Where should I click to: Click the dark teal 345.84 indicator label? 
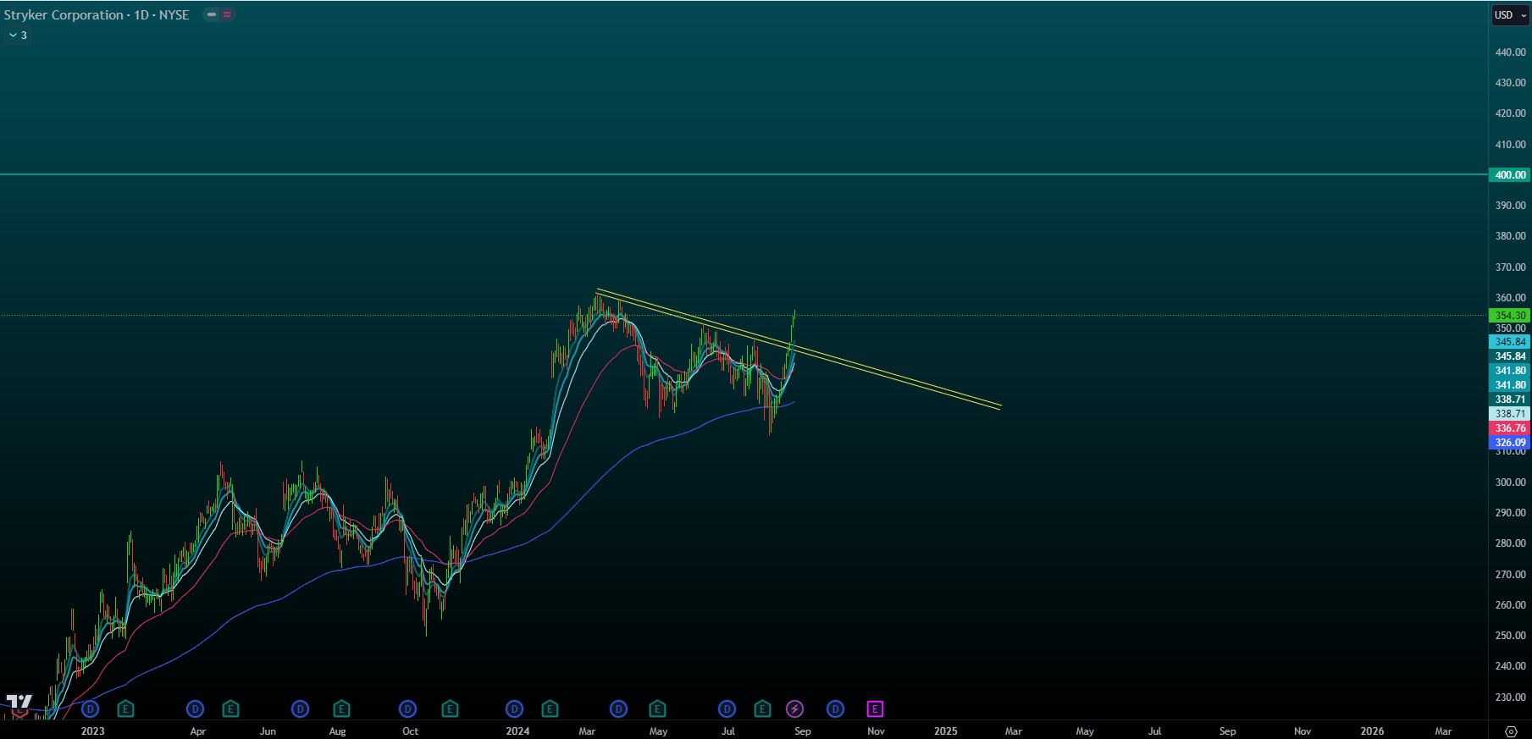(x=1510, y=356)
